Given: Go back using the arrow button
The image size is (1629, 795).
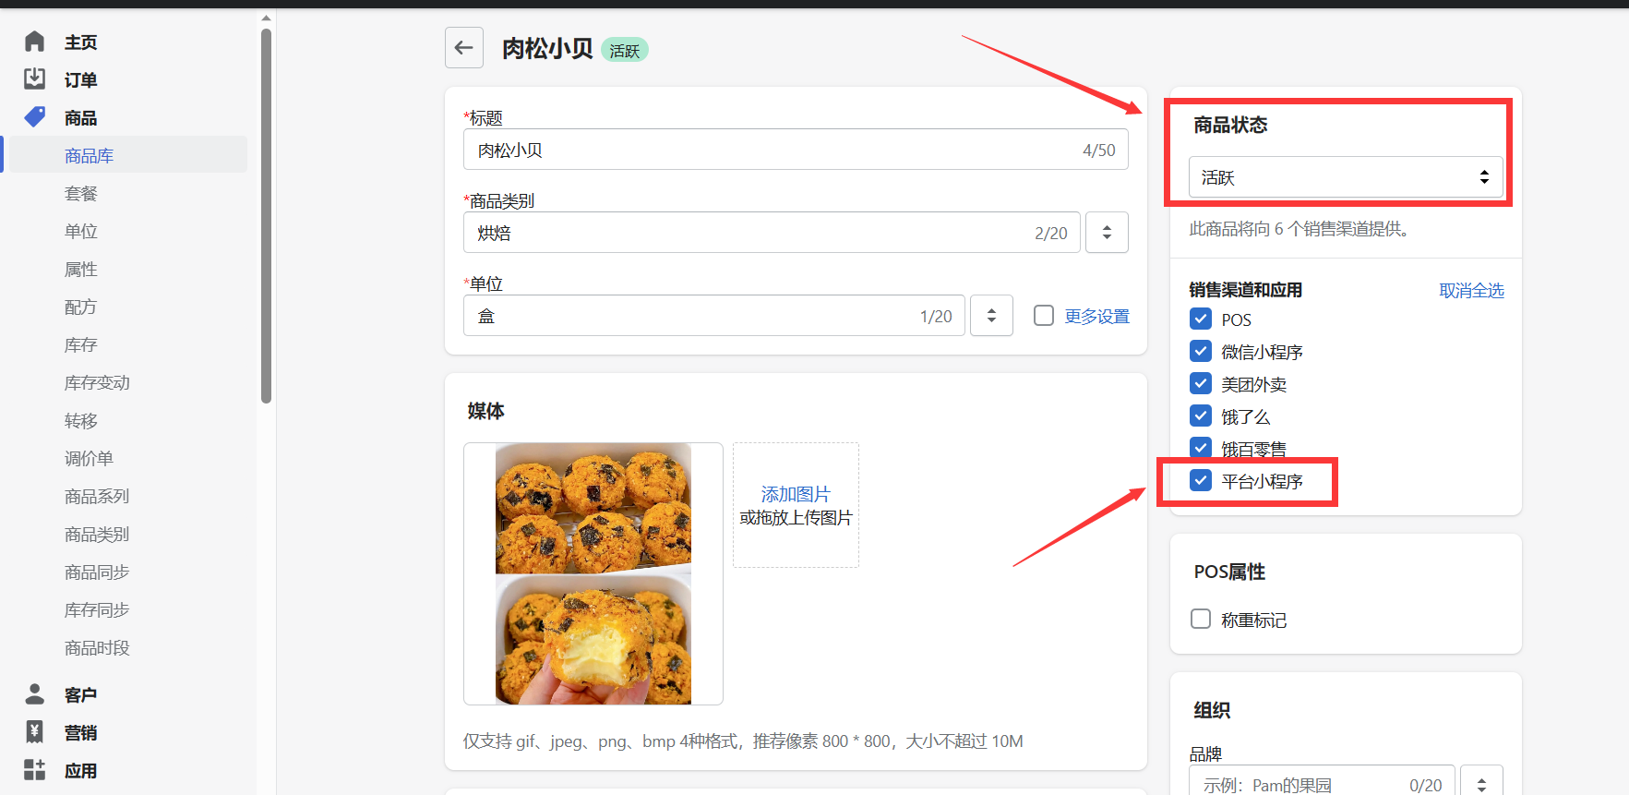Looking at the screenshot, I should [464, 47].
